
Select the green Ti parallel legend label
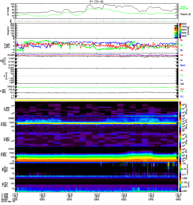pyautogui.click(x=181, y=91)
